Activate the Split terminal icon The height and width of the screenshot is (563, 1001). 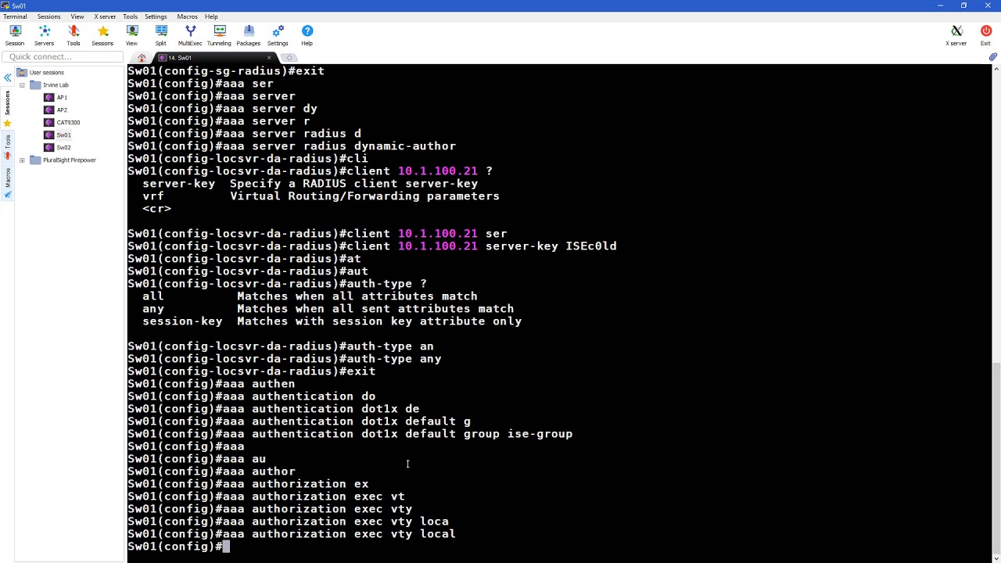(160, 35)
